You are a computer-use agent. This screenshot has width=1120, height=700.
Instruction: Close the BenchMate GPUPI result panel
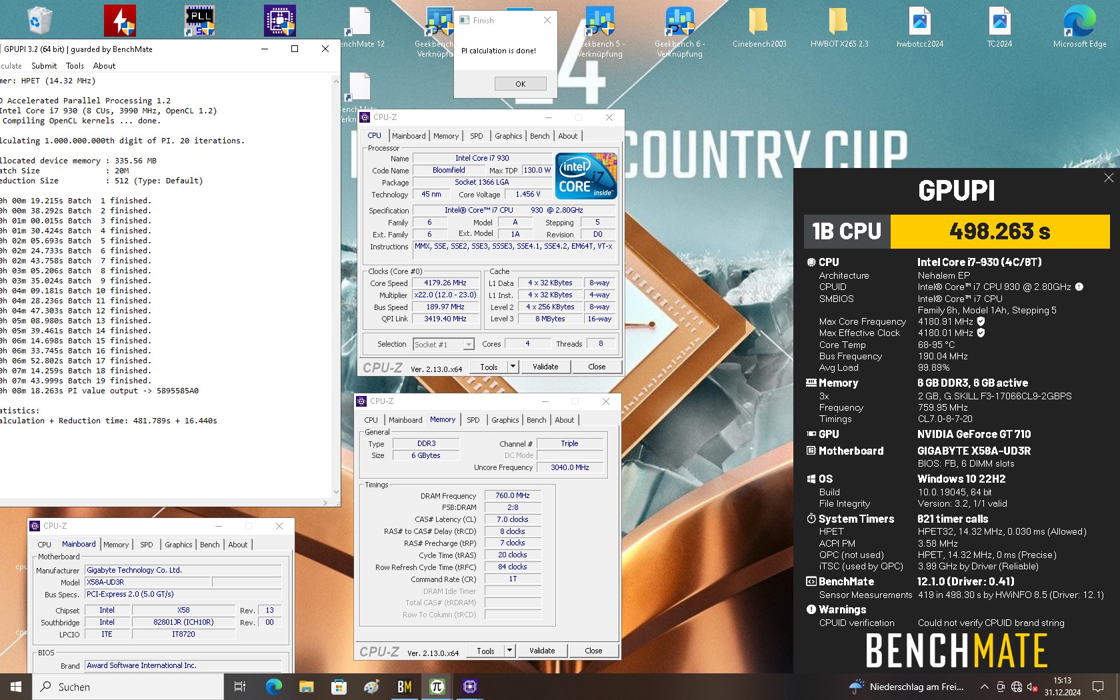1109,177
